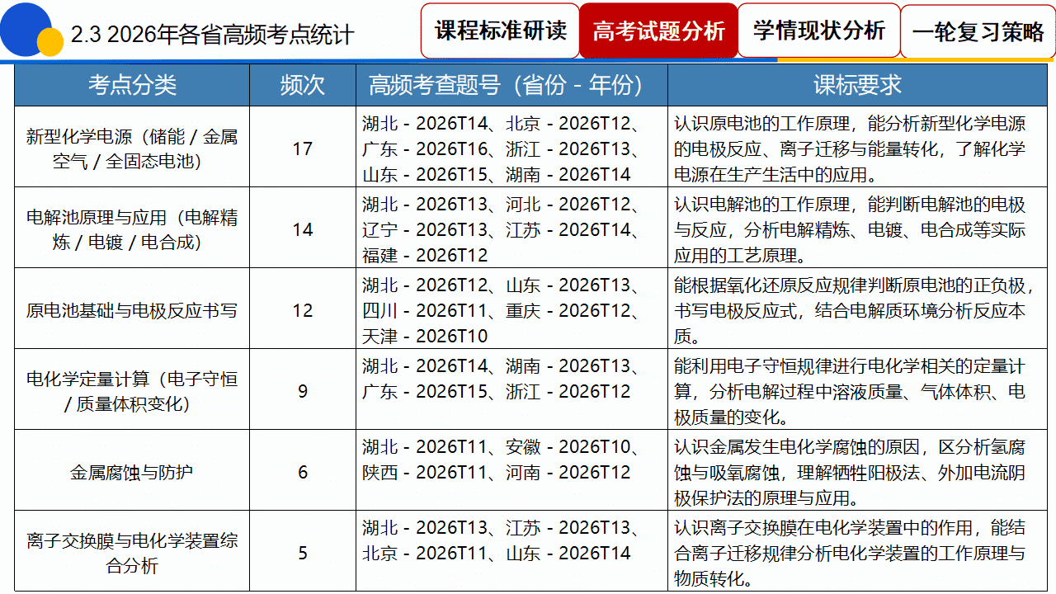Click the 考点分类 column header
This screenshot has height=594, width=1056.
coord(132,85)
